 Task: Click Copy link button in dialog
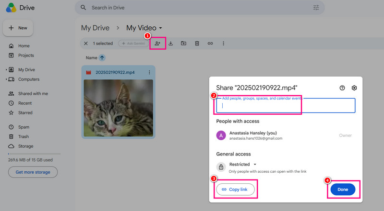pos(235,189)
